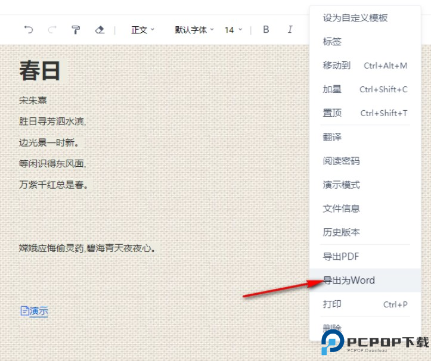
Task: Click the 加星 menu option
Action: click(365, 89)
